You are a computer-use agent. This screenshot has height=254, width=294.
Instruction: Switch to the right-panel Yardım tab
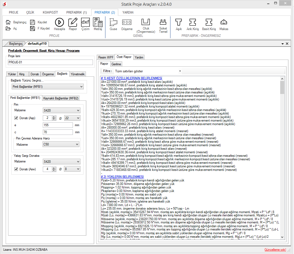[x=139, y=57]
